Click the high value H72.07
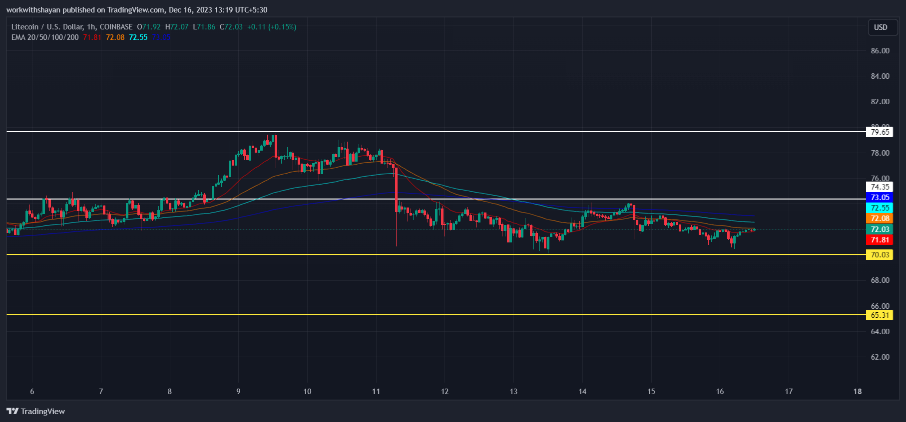The image size is (906, 422). tap(177, 27)
